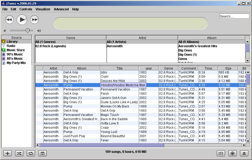Select the Library source
Image resolution: width=252 pixels, height=160 pixels.
(x=17, y=42)
